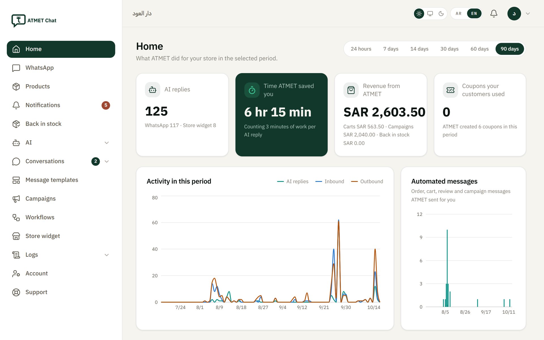Viewport: 544px width, 340px height.
Task: Select the 90 days period
Action: [x=510, y=49]
